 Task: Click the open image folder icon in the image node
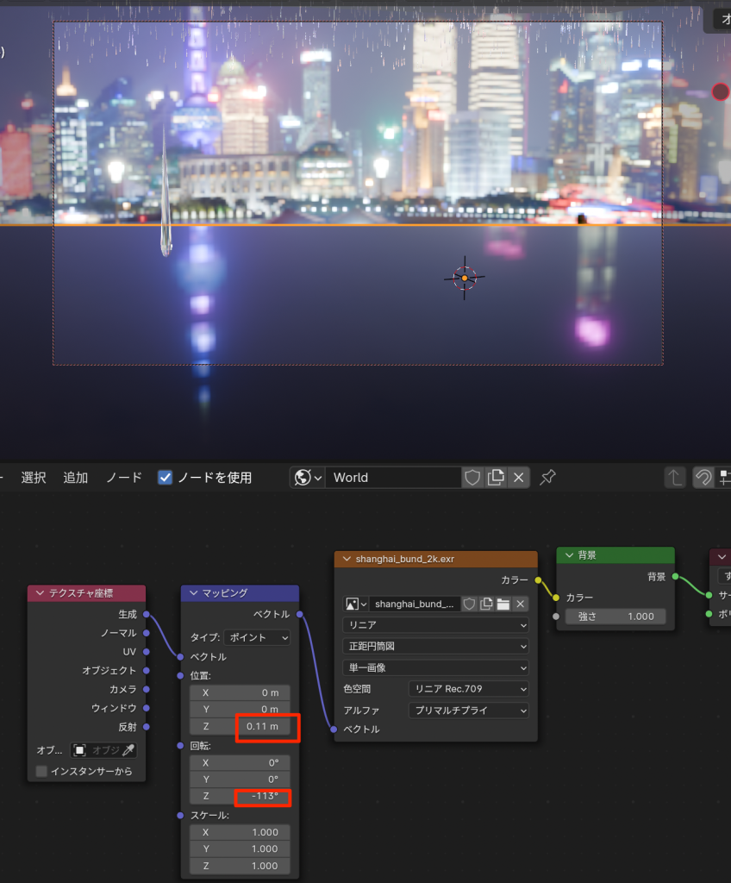[x=503, y=604]
